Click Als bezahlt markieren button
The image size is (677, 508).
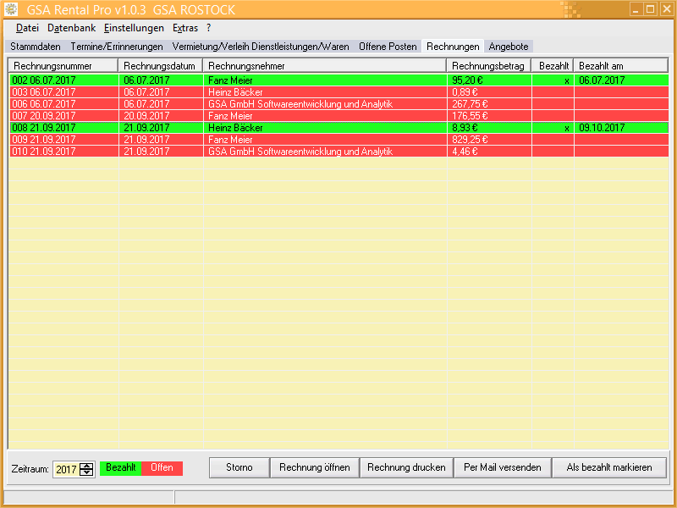[x=609, y=467]
